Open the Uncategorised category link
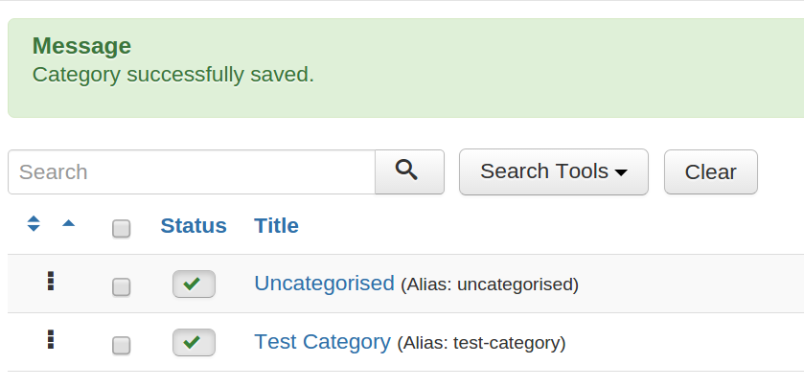Screen dimensions: 804x387 click(324, 284)
